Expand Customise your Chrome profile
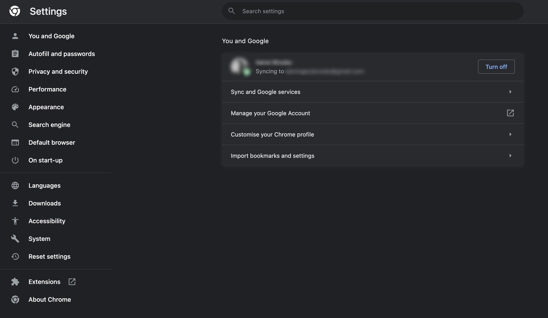Viewport: 548px width, 318px height. (373, 134)
